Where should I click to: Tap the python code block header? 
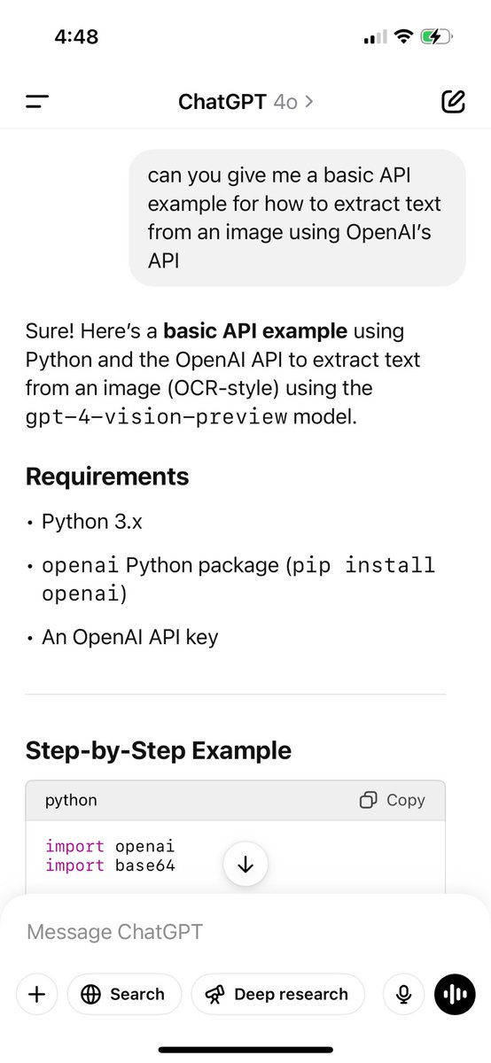[x=235, y=800]
